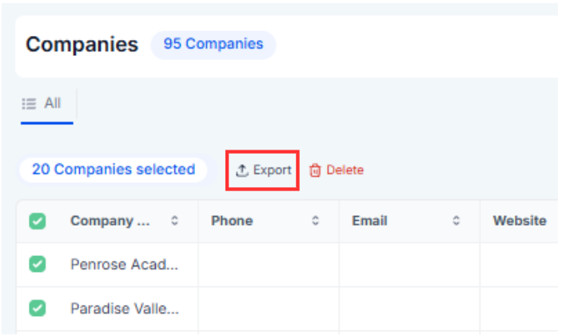This screenshot has width=570, height=336.
Task: Click the Phone column header label
Action: click(x=232, y=222)
